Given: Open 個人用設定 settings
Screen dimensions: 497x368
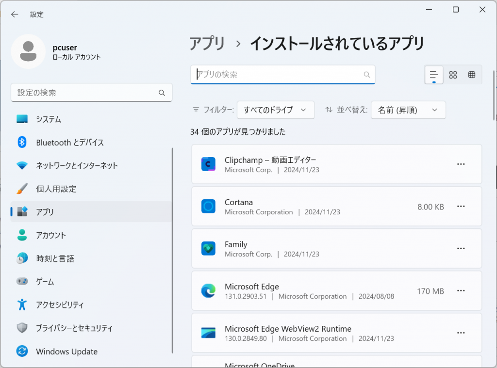Looking at the screenshot, I should coord(91,189).
